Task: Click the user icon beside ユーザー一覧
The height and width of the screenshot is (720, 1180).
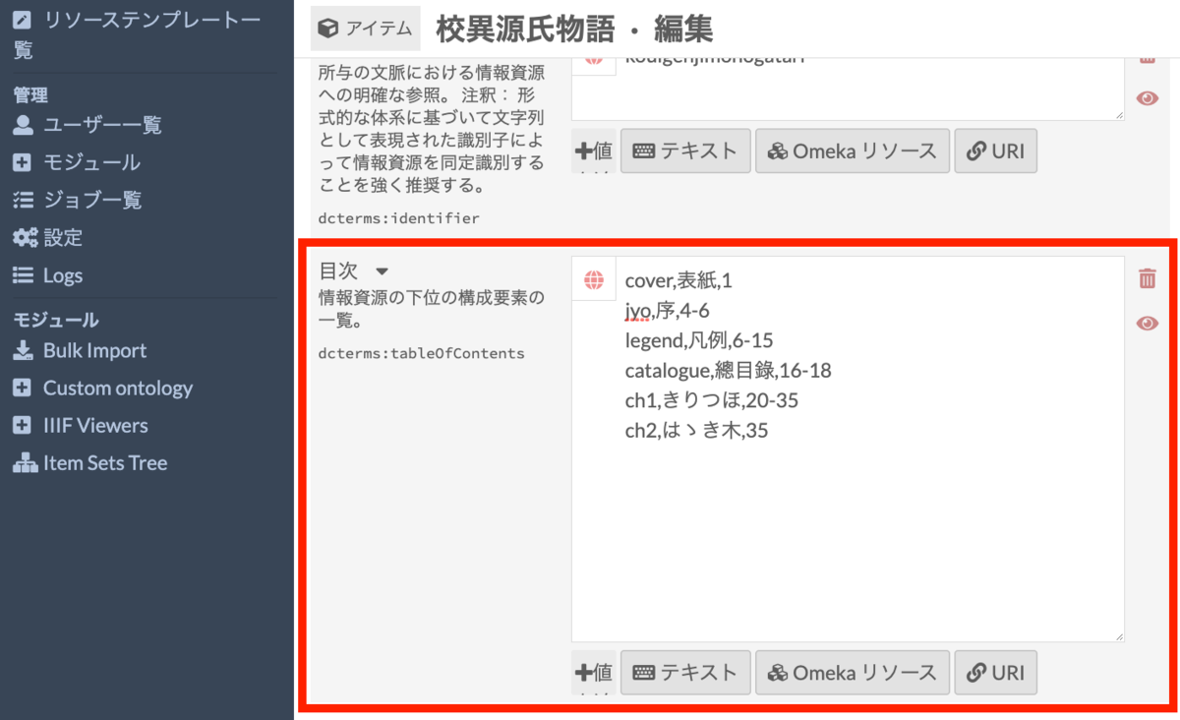Action: point(23,125)
